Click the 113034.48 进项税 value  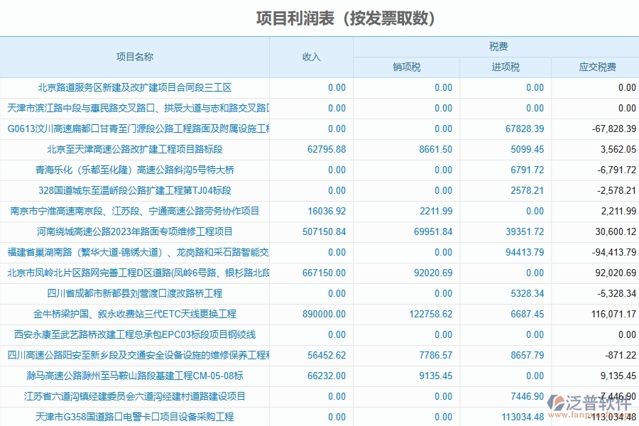[x=522, y=417]
